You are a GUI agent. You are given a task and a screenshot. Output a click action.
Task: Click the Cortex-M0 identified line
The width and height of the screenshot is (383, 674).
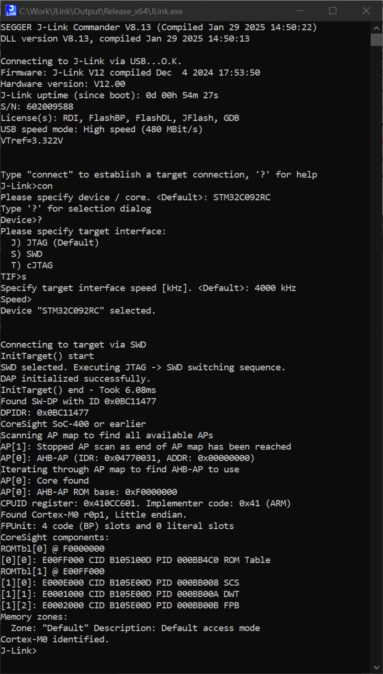55,639
